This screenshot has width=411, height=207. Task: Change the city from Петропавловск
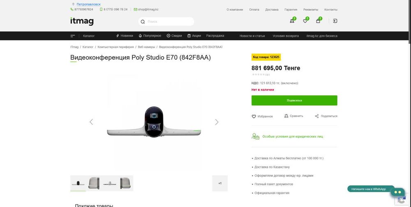(89, 4)
